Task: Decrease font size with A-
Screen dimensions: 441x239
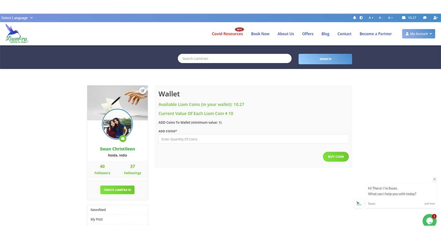Action: [x=381, y=18]
